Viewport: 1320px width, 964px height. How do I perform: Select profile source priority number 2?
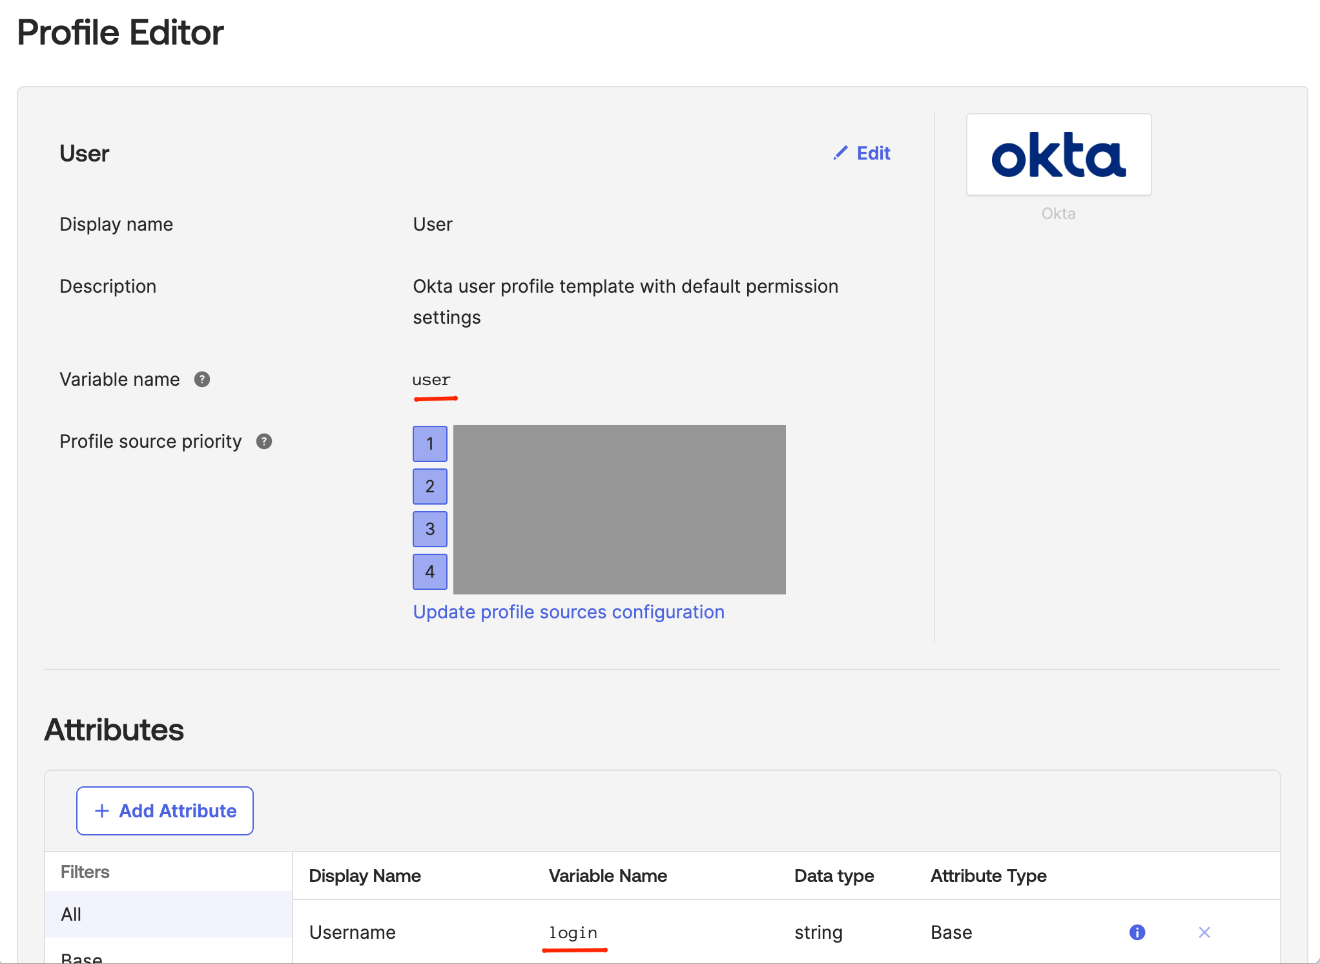pyautogui.click(x=429, y=487)
